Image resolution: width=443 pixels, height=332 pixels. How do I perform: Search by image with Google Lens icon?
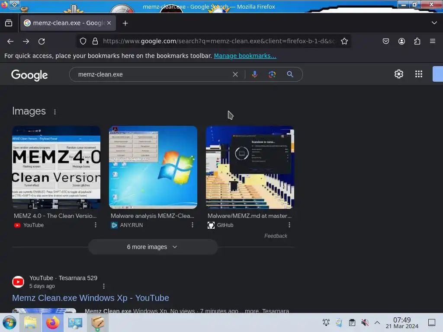coord(272,74)
